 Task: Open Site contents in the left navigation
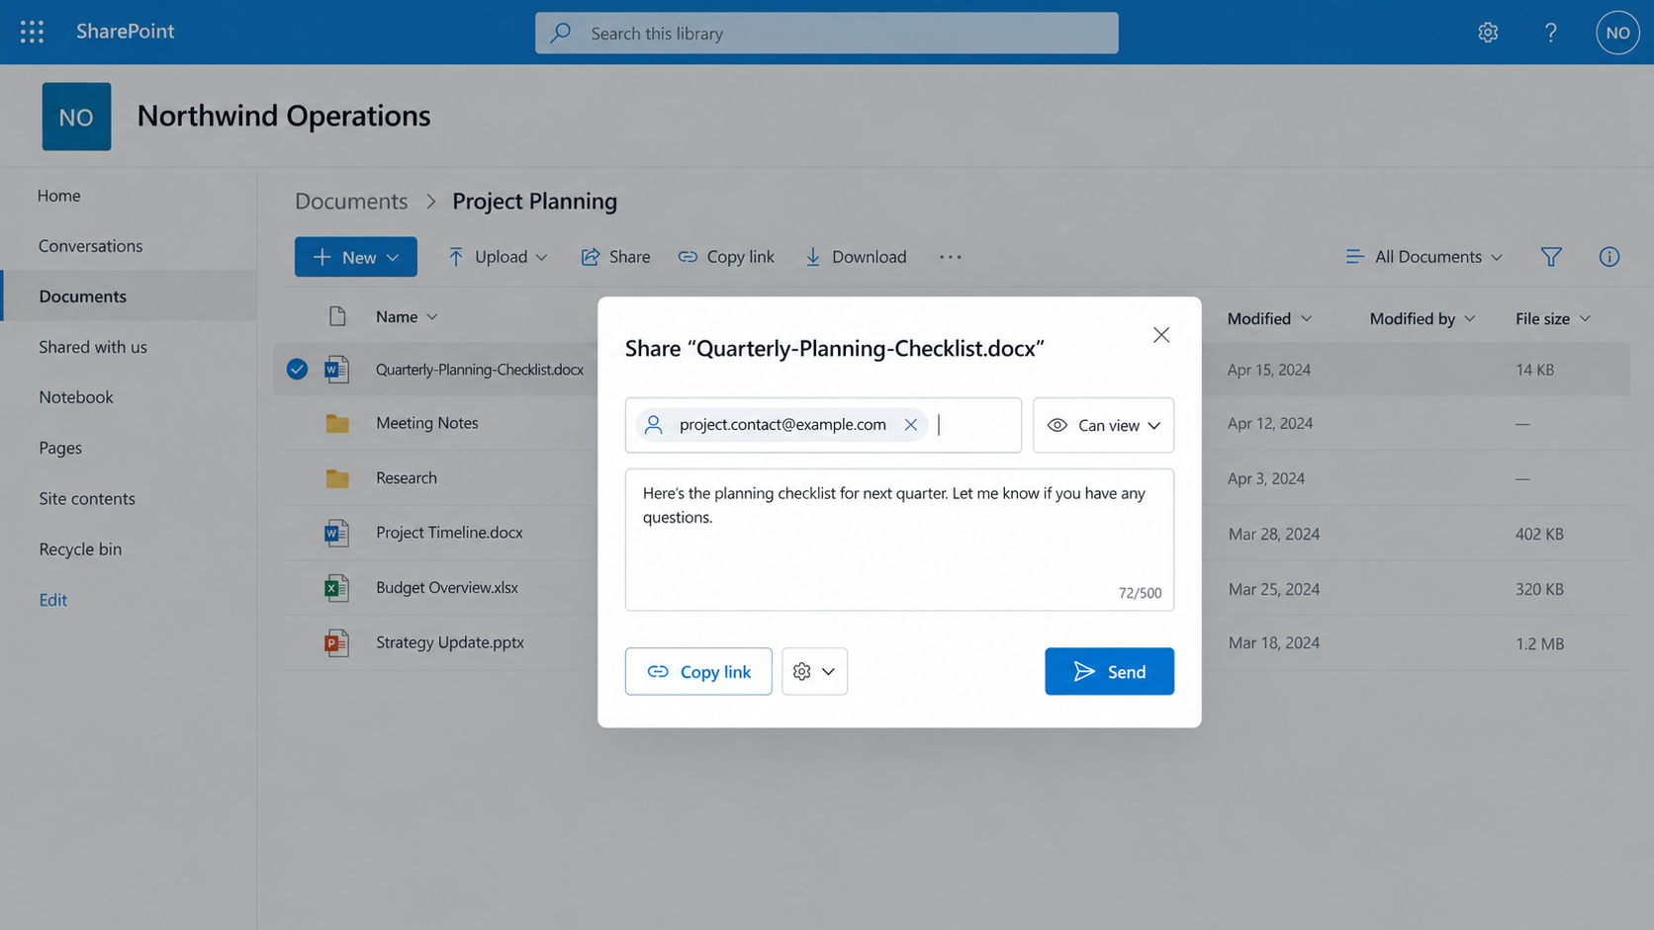tap(87, 498)
